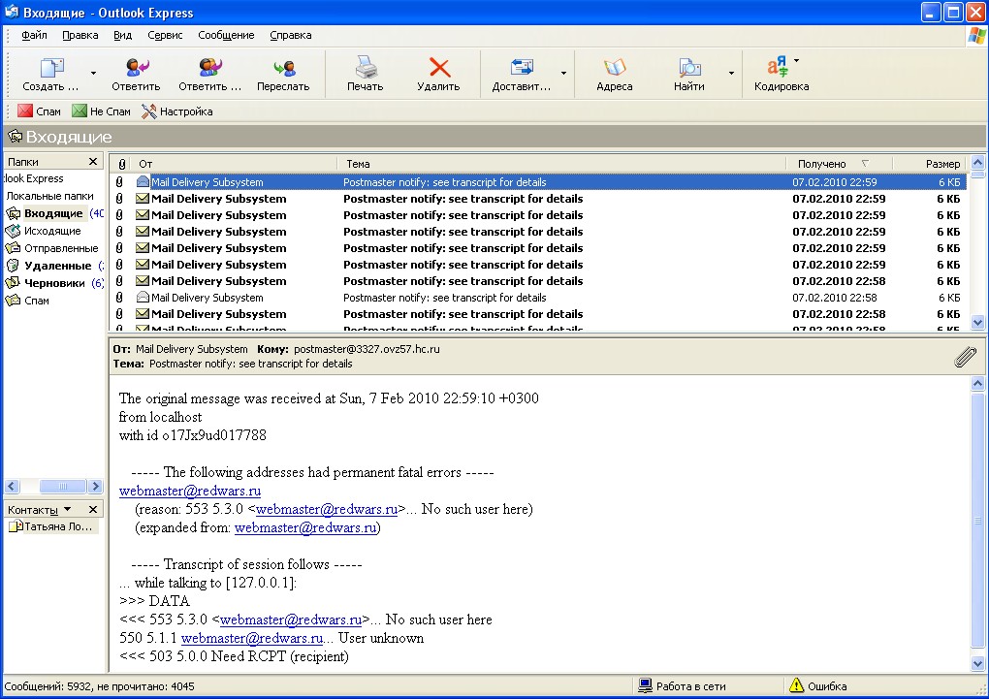The width and height of the screenshot is (989, 699).
Task: Click the attachment paperclip in preview header
Action: [x=965, y=357]
